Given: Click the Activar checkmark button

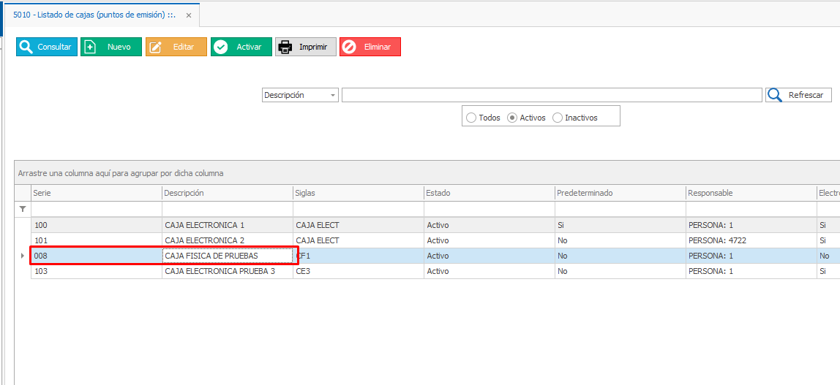Looking at the screenshot, I should [x=241, y=47].
